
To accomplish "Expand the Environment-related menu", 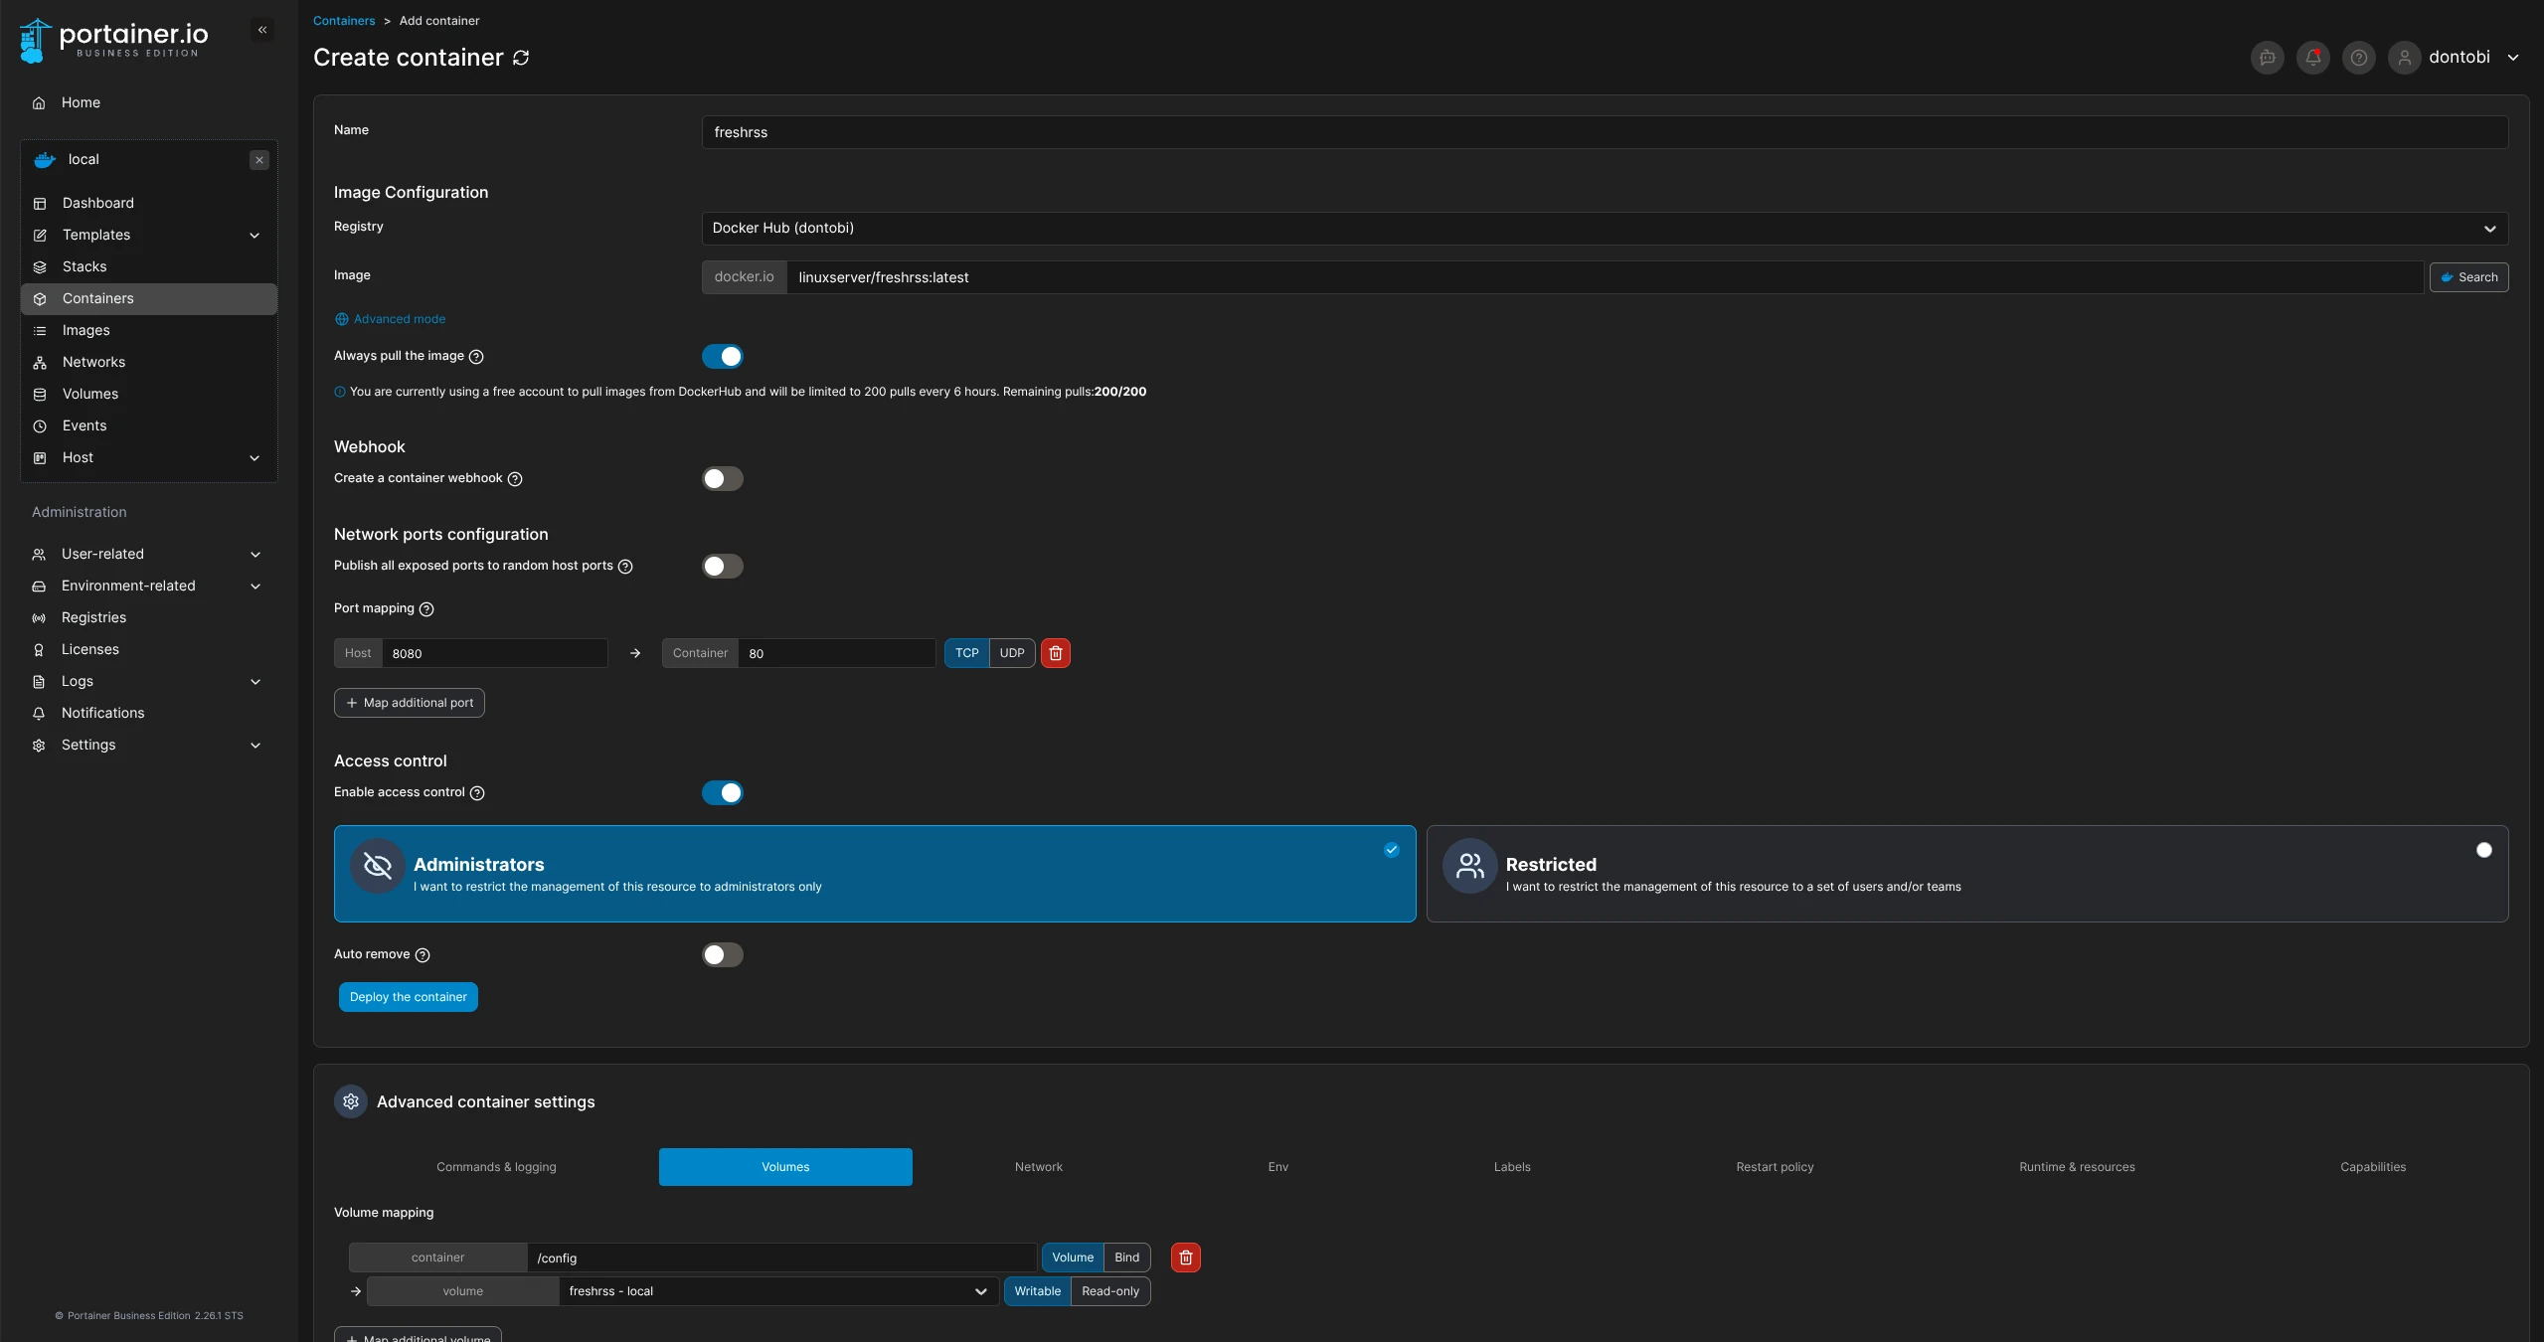I will click(x=255, y=587).
